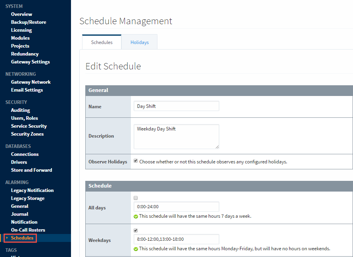The width and height of the screenshot is (353, 257).
Task: Open the Overview page
Action: [21, 14]
